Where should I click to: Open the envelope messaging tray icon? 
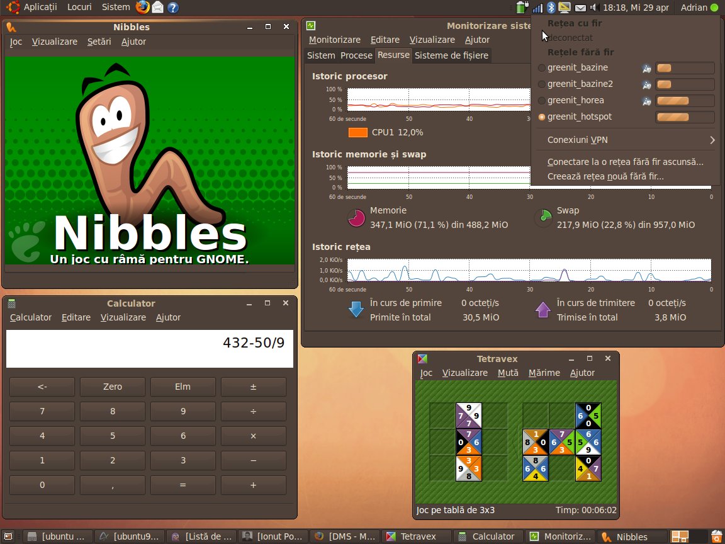[x=580, y=8]
